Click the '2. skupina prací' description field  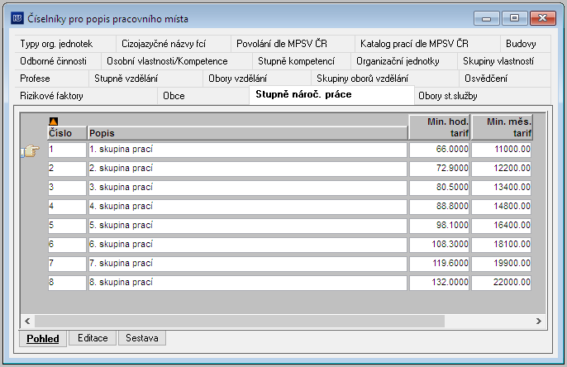(x=248, y=169)
